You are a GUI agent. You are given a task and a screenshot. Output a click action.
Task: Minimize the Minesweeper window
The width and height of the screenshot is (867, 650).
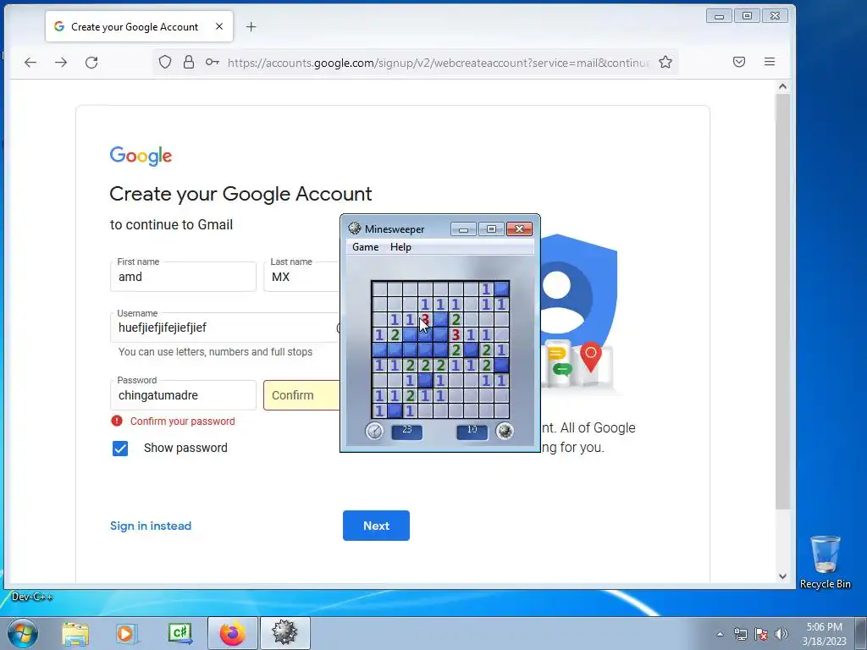(x=463, y=229)
